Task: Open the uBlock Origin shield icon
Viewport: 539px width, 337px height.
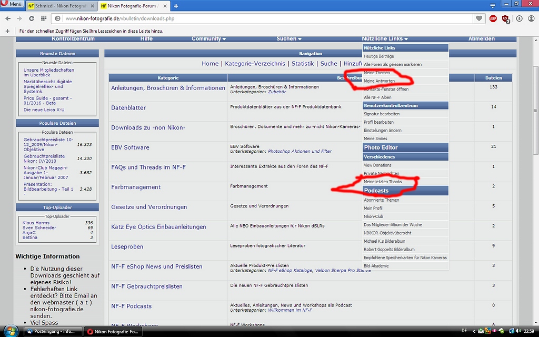Action: click(x=506, y=19)
